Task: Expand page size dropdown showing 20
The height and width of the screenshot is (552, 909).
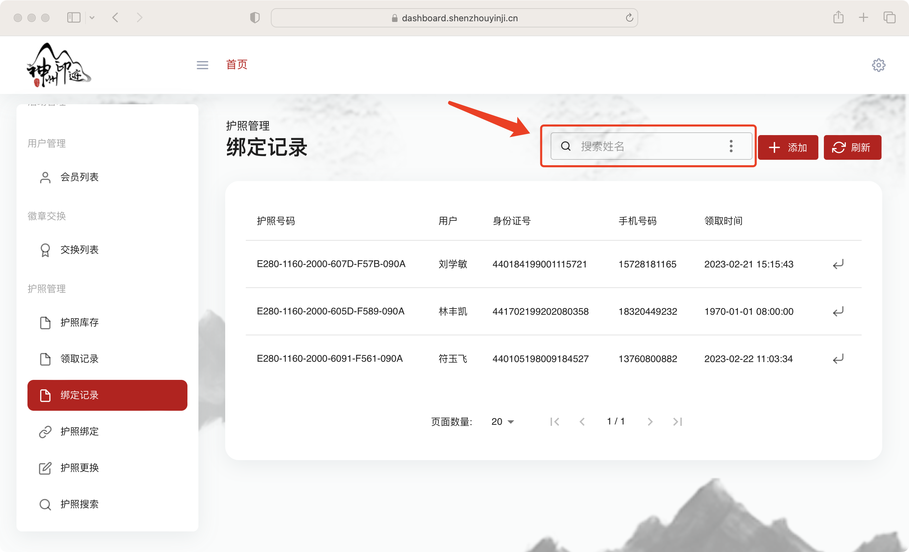Action: [503, 422]
